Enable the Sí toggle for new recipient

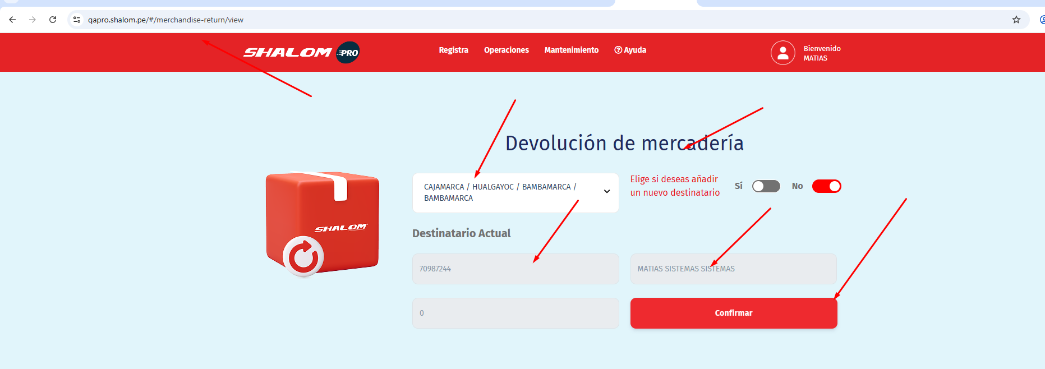coord(766,186)
